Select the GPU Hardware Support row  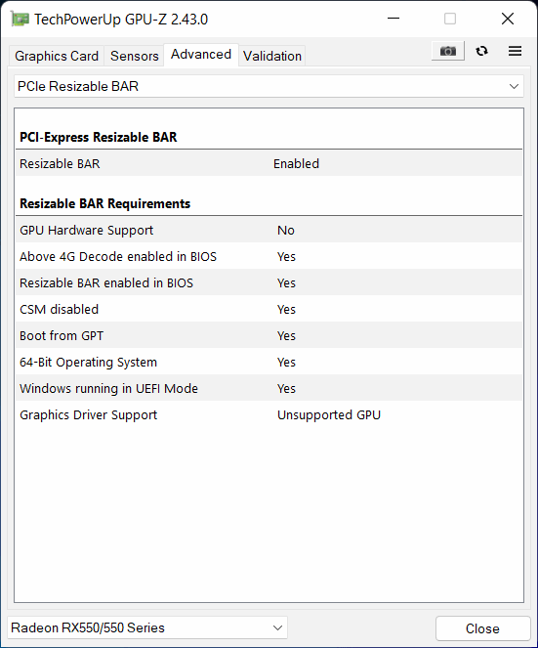click(x=269, y=230)
